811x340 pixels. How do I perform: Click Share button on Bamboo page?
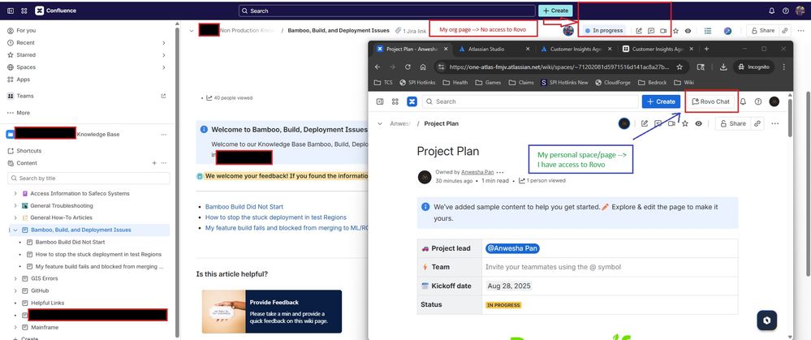[763, 31]
